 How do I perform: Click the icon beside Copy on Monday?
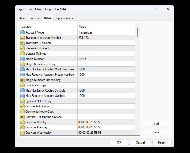pyautogui.click(x=22, y=122)
